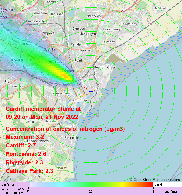The height and width of the screenshot is (195, 182).
Task: Click the Rhiwbina Village map label
Action: (36, 21)
